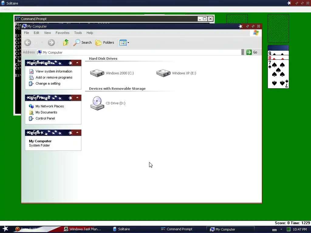
Task: Open the View menu
Action: coord(47,33)
